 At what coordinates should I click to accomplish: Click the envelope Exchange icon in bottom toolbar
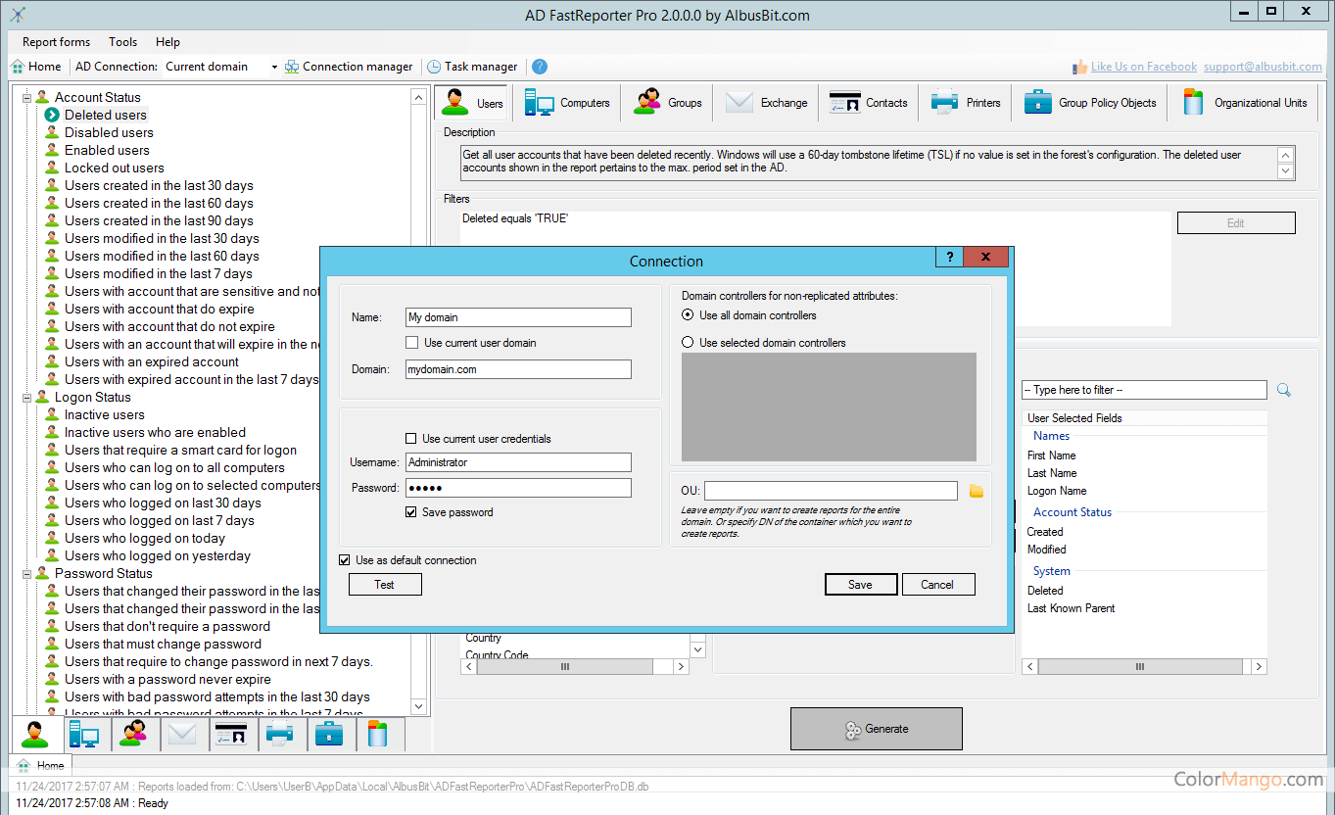182,734
